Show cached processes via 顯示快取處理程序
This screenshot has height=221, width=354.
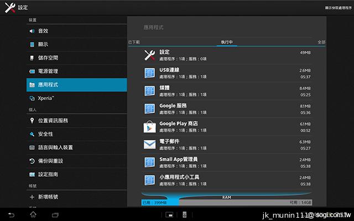[x=338, y=8]
